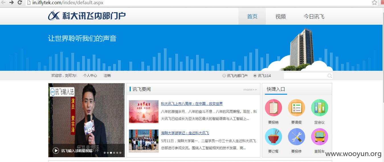Open article 科大讯飞上市八周年：在中国，改变世界
384x162 pixels.
[x=192, y=104]
